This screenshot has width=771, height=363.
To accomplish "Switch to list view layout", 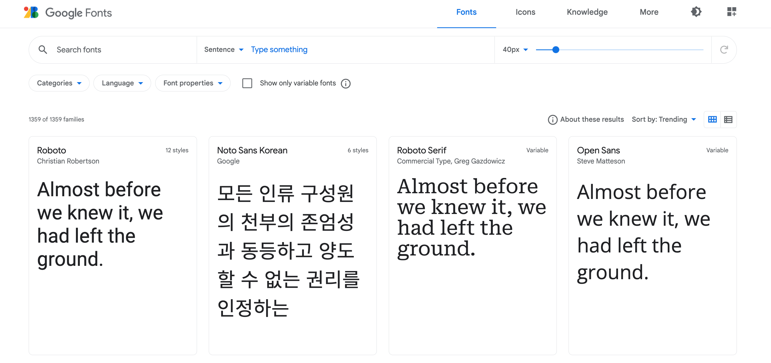I will tap(728, 120).
